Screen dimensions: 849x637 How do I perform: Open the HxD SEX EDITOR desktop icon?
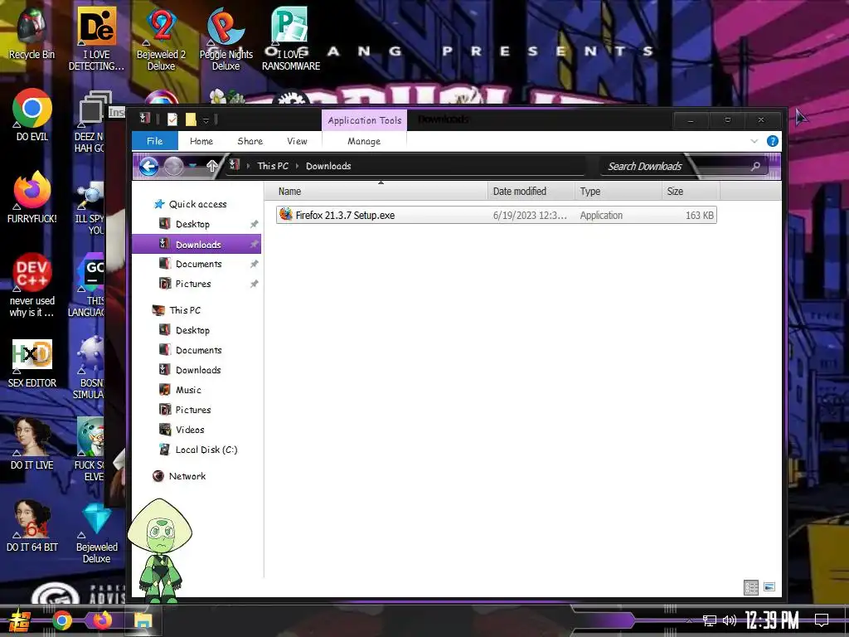coord(32,363)
